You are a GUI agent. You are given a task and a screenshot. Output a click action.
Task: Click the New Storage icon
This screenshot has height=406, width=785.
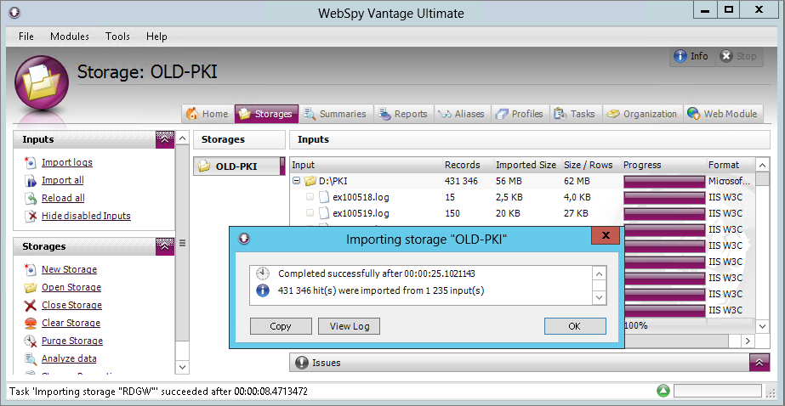[31, 269]
